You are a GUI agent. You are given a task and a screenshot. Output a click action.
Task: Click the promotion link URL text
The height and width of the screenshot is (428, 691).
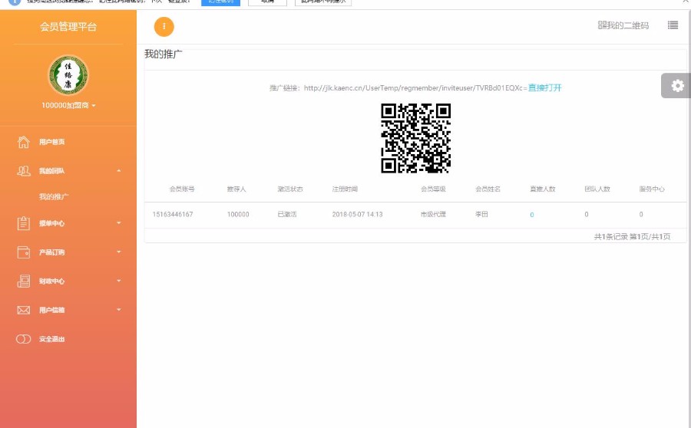[415, 88]
